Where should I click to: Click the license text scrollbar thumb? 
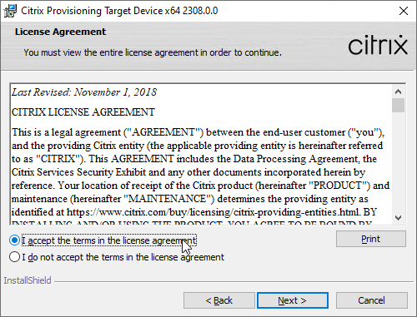(399, 105)
